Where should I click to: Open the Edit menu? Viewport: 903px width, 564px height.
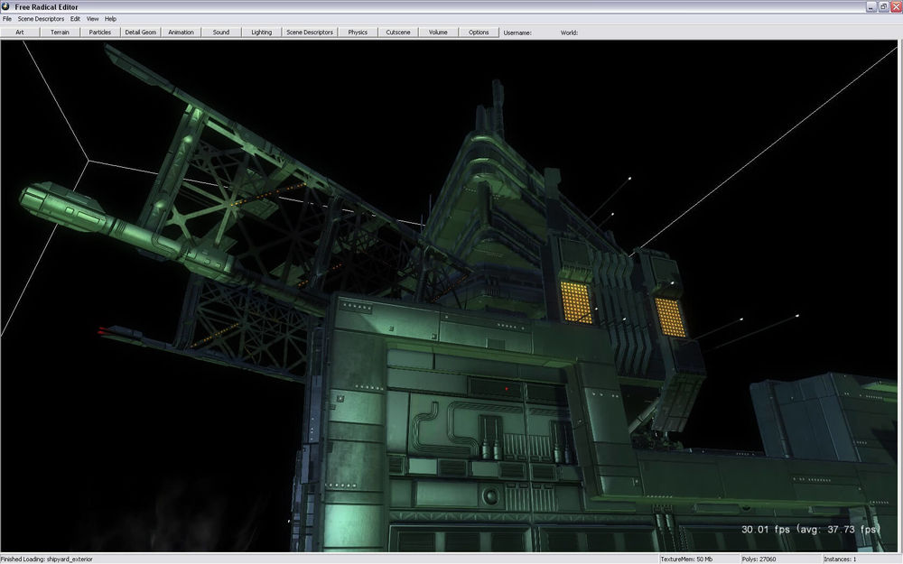click(x=75, y=19)
